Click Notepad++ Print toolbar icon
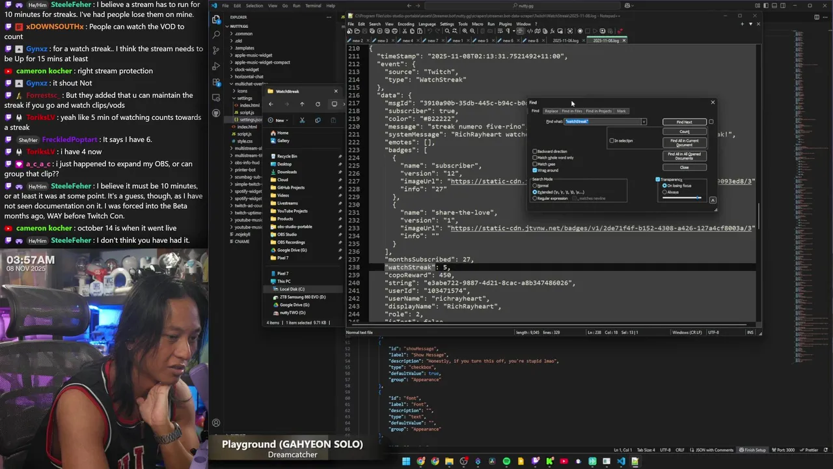Image resolution: width=833 pixels, height=469 pixels. [394, 31]
